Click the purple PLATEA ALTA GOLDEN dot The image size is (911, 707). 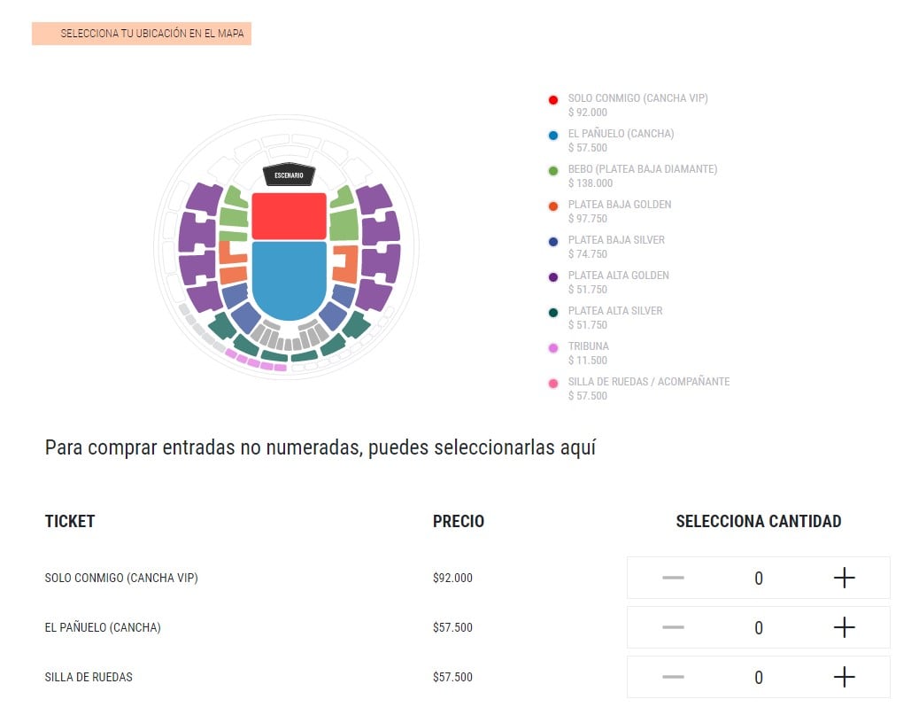[x=554, y=276]
